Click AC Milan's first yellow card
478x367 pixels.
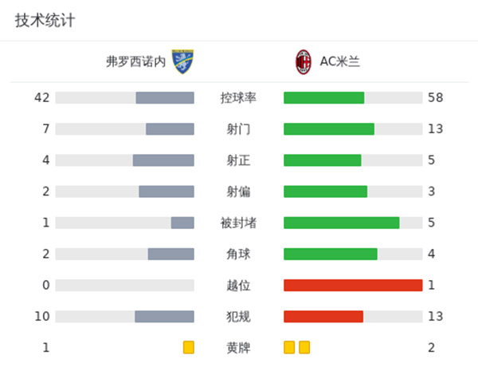tap(289, 347)
